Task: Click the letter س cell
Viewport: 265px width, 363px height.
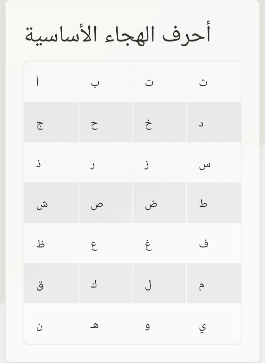Action: click(x=214, y=162)
